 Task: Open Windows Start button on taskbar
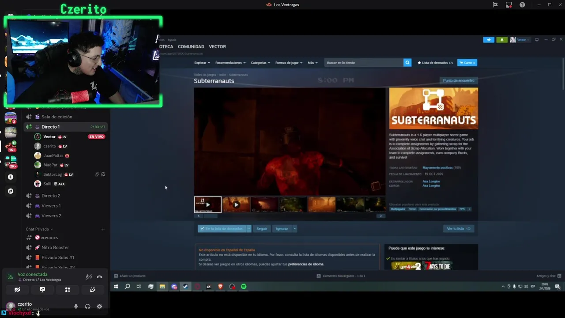point(116,287)
